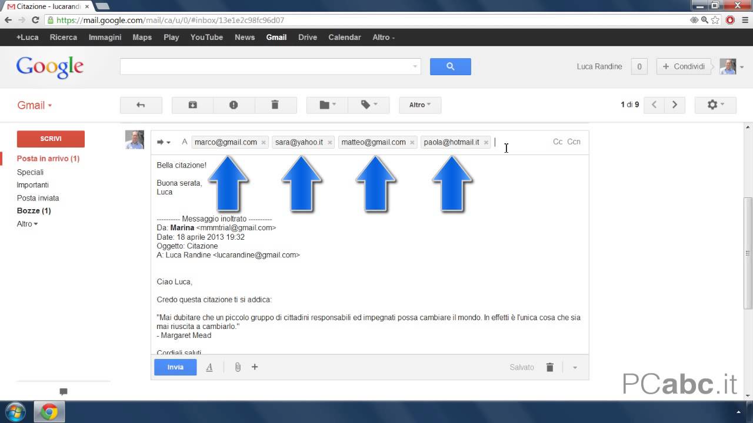Image resolution: width=753 pixels, height=423 pixels.
Task: Click the sender photo beside compose box
Action: click(135, 140)
